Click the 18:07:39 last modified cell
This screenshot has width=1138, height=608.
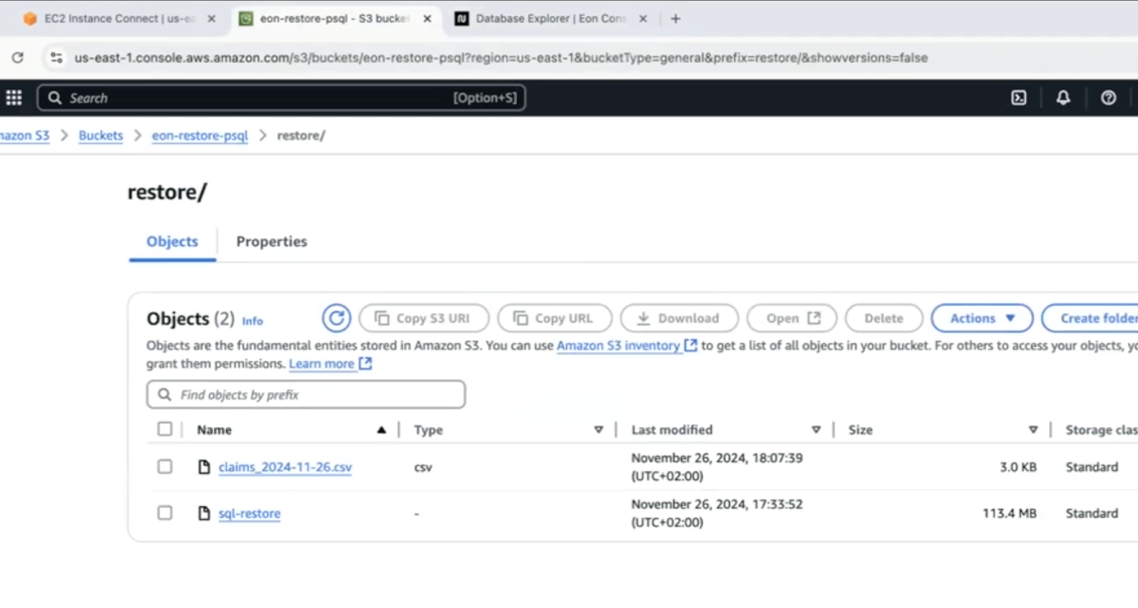pyautogui.click(x=717, y=466)
